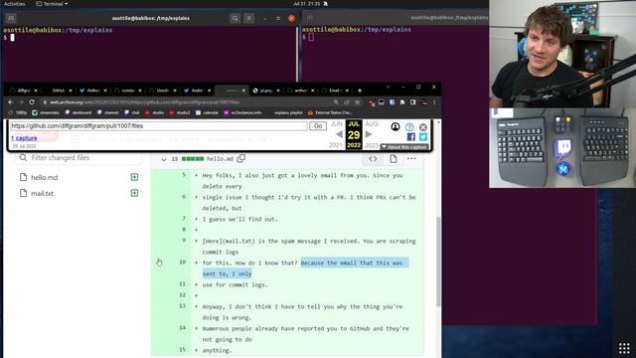Click the page vertical scrollbar
Screen dimensions: 636x358
click(438, 262)
